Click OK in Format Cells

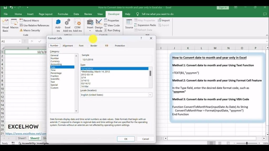pos(126,139)
